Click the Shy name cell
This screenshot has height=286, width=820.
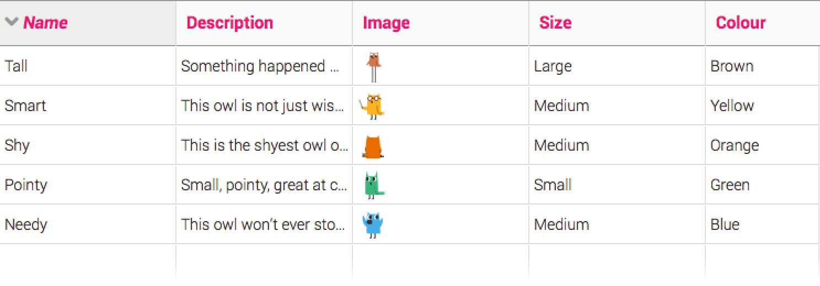(17, 145)
